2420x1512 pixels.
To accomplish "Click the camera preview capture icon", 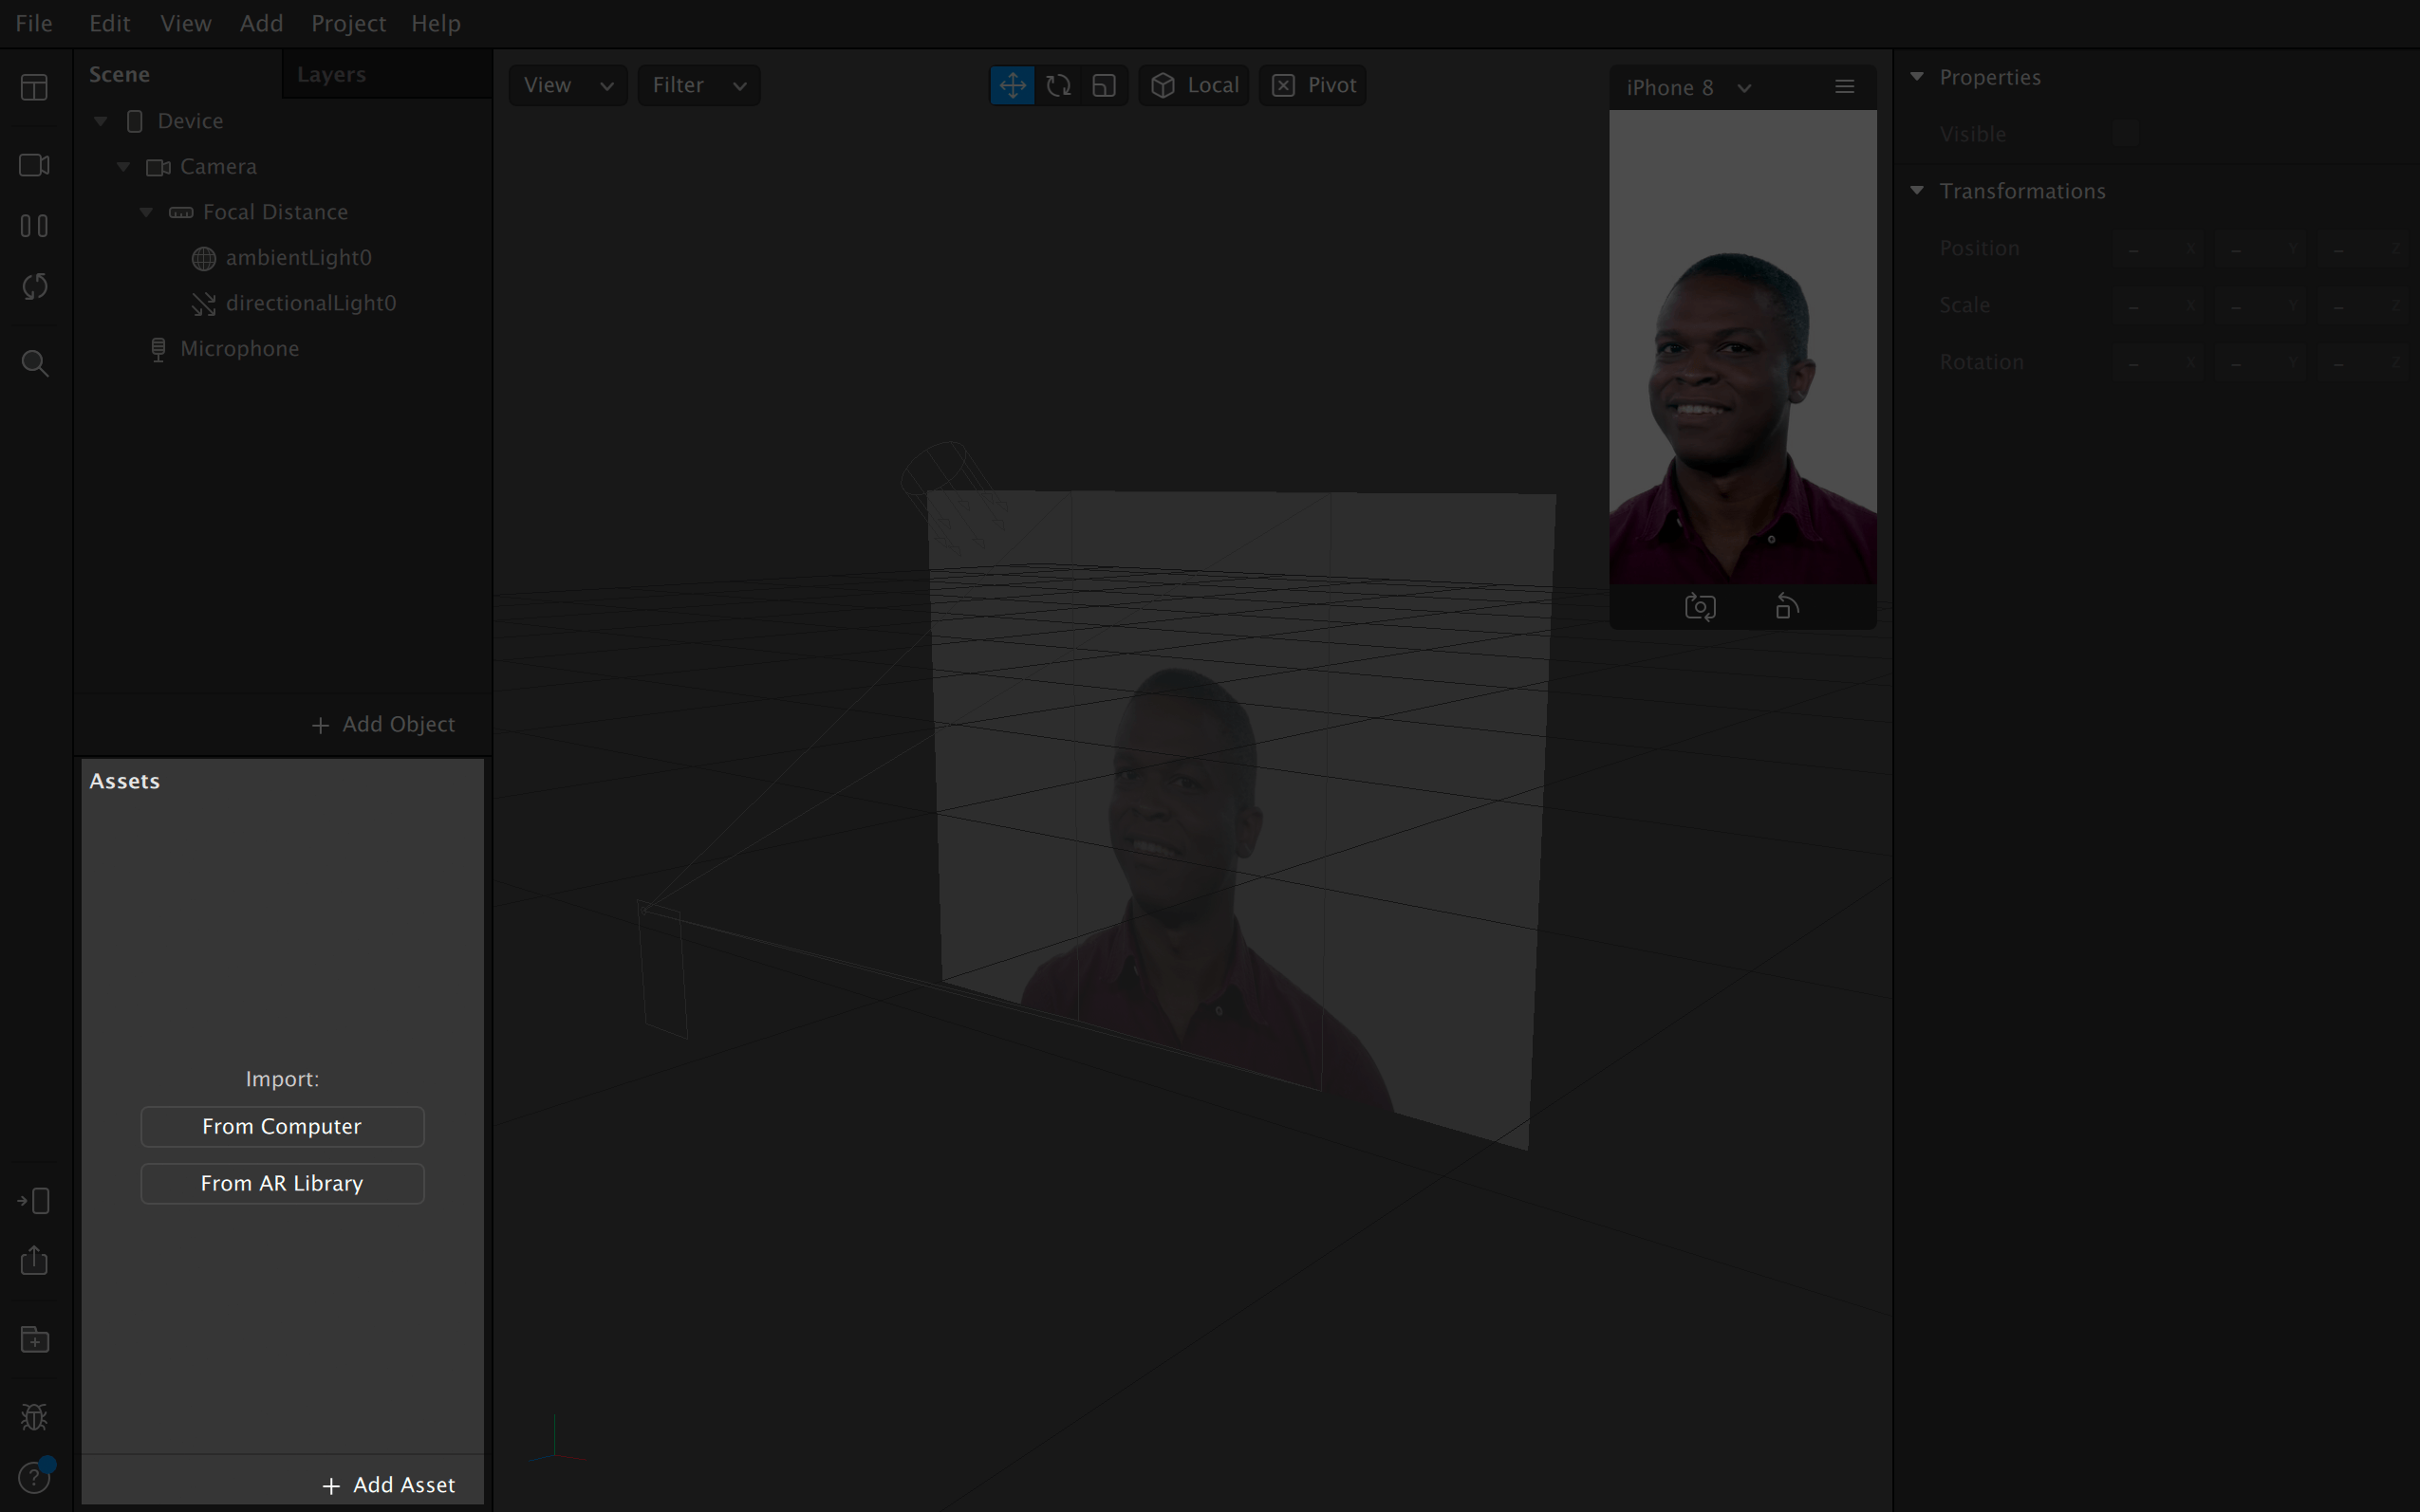I will coord(1699,606).
